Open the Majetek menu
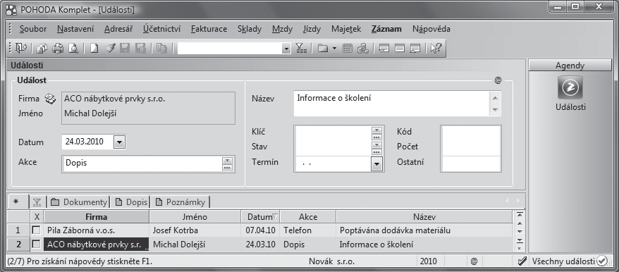This screenshot has height=272, width=619. (346, 29)
